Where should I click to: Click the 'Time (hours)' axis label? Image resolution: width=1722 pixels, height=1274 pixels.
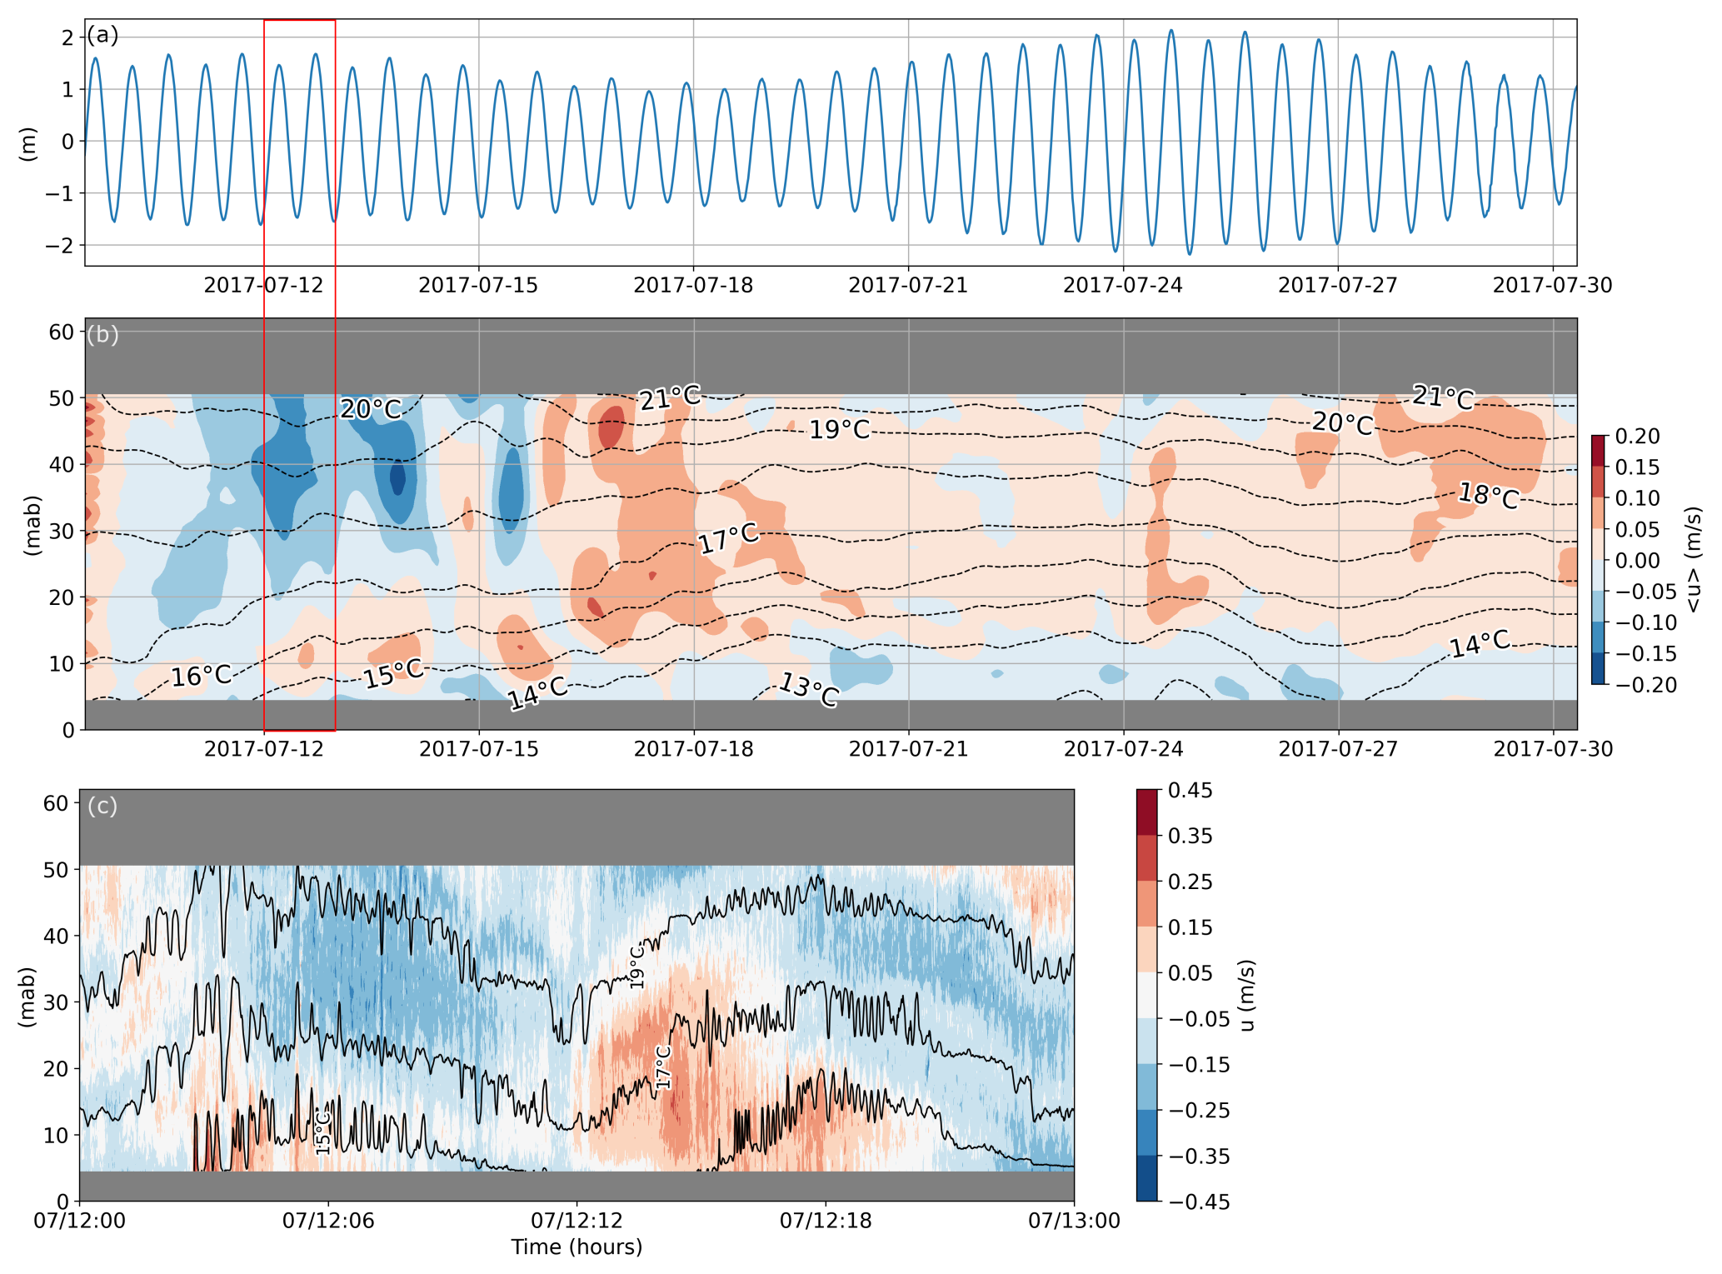576,1247
